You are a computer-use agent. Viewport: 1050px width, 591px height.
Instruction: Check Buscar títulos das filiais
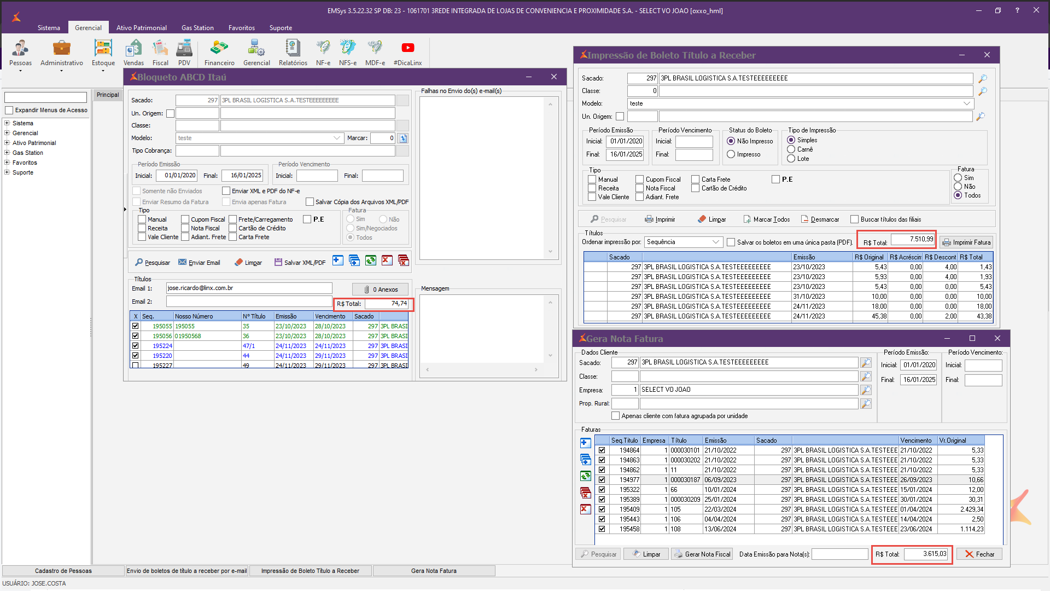[x=855, y=219]
